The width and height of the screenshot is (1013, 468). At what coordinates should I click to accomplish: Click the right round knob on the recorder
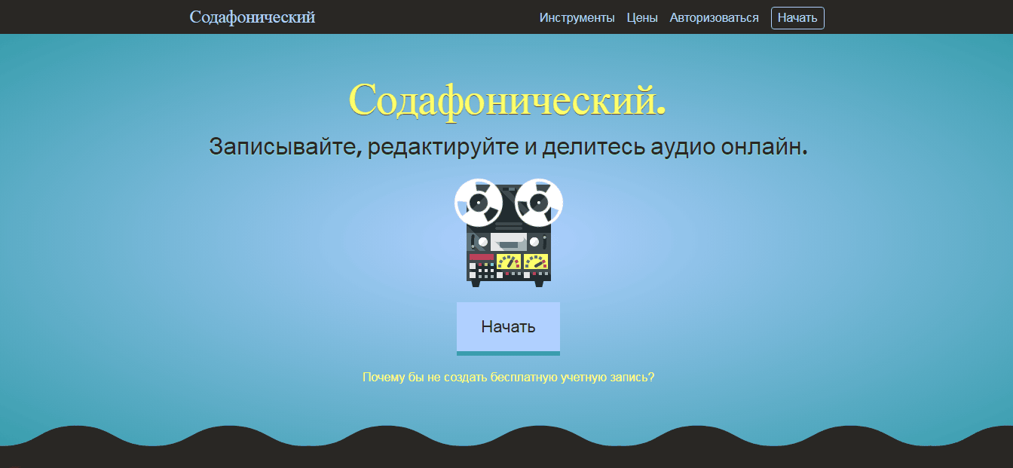coord(534,241)
